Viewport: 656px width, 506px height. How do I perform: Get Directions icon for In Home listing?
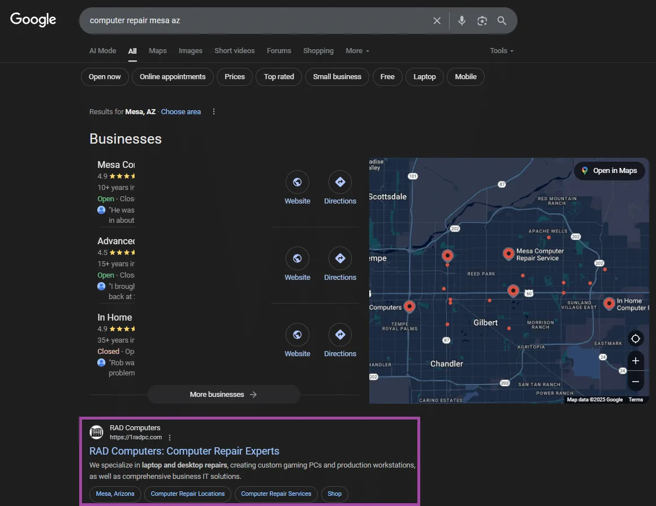(340, 335)
